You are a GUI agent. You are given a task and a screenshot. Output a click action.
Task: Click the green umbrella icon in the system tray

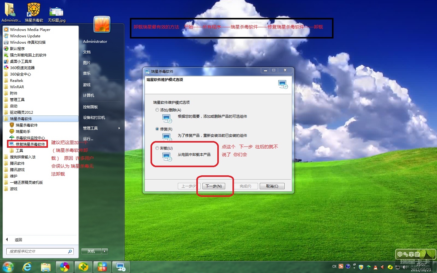click(x=368, y=267)
